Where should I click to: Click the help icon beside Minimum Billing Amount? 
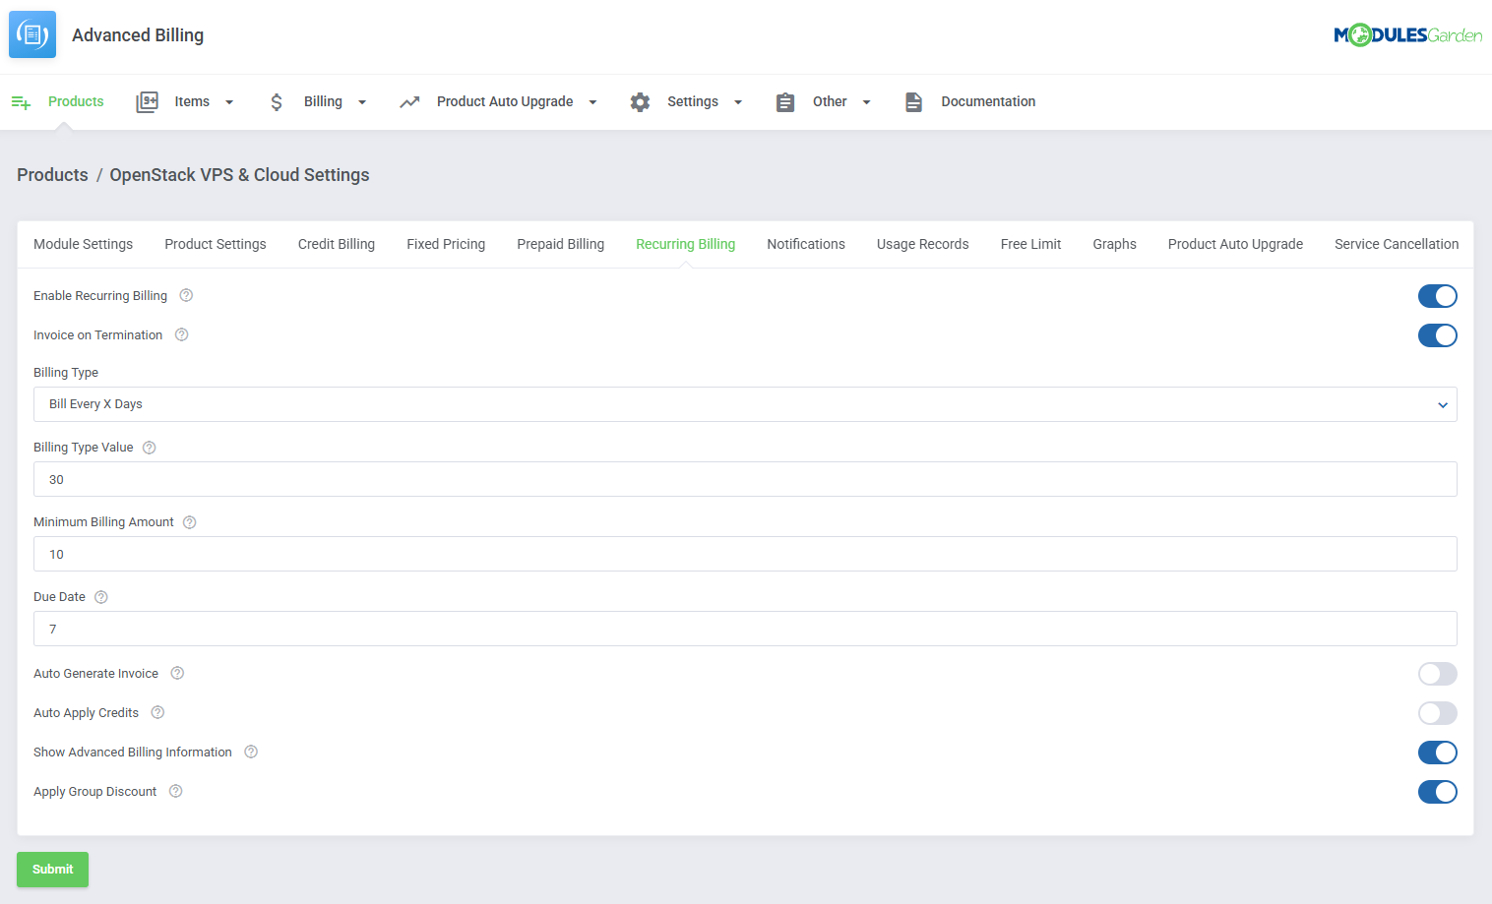pos(189,521)
